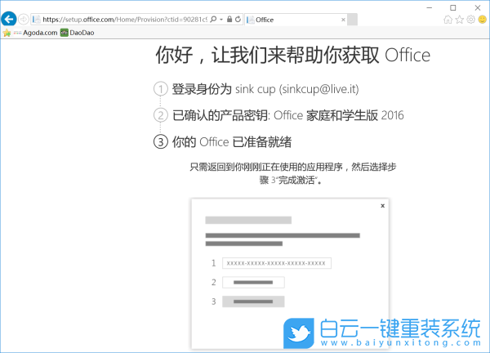Minimize the browser window

tap(430, 7)
